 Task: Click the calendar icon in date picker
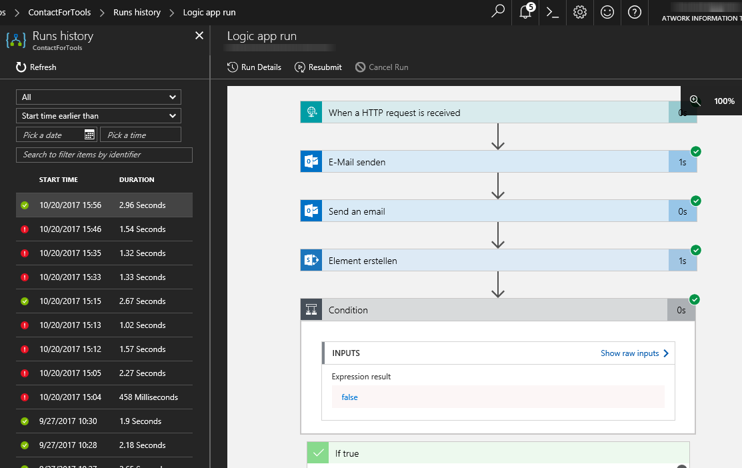click(89, 135)
